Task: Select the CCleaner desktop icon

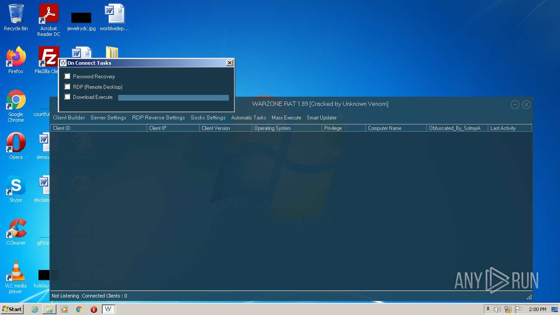Action: (16, 232)
